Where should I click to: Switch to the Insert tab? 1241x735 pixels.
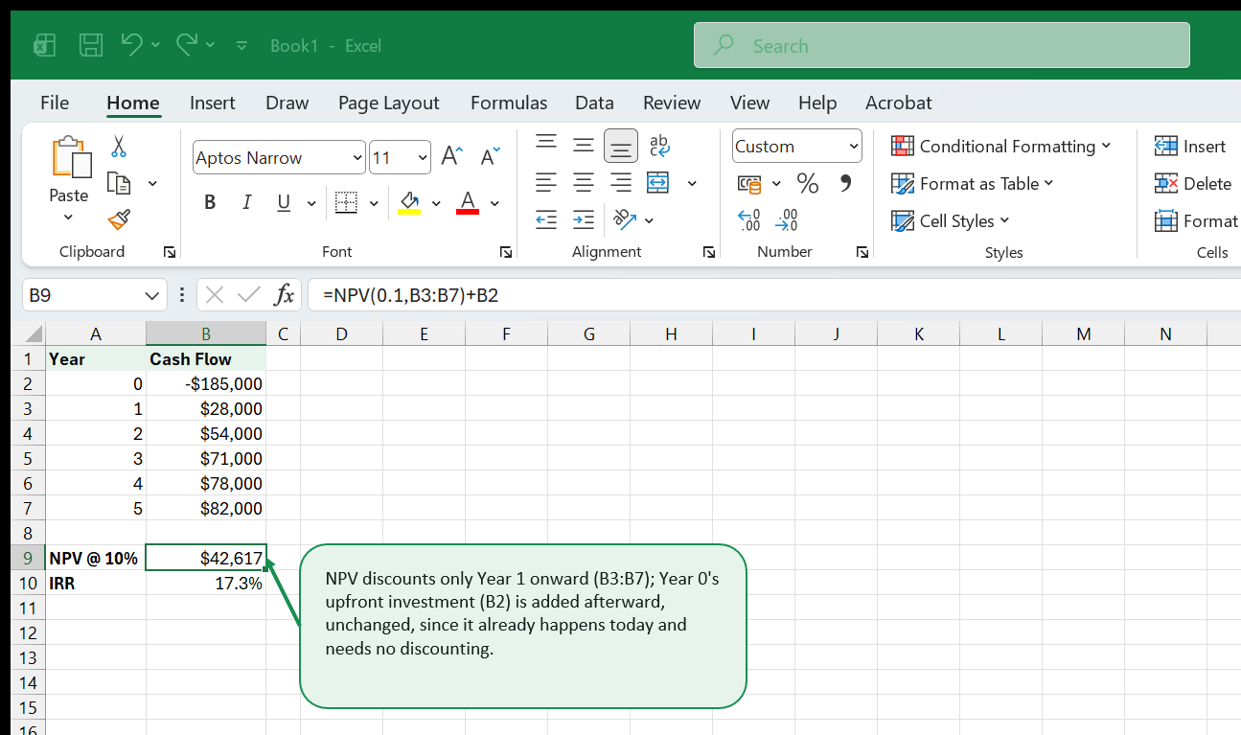[x=212, y=103]
